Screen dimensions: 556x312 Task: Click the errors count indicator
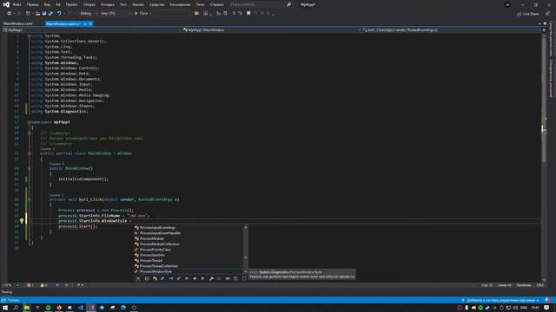click(x=30, y=285)
